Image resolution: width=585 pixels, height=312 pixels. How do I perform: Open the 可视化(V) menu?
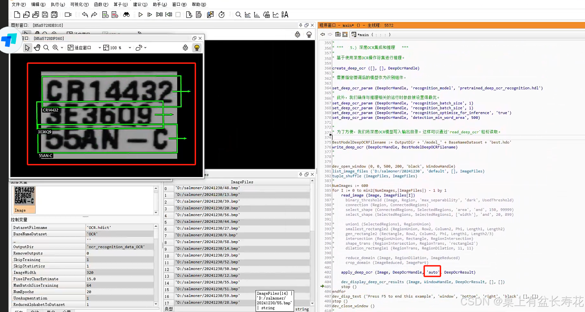point(79,5)
